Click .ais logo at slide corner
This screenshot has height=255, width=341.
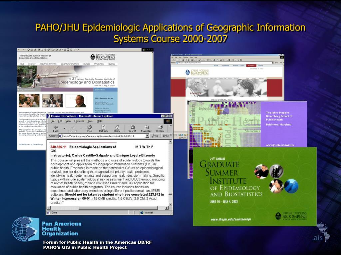coord(321,232)
